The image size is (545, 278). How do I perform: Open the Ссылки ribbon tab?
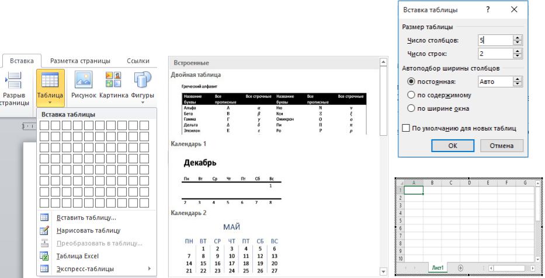tap(138, 61)
